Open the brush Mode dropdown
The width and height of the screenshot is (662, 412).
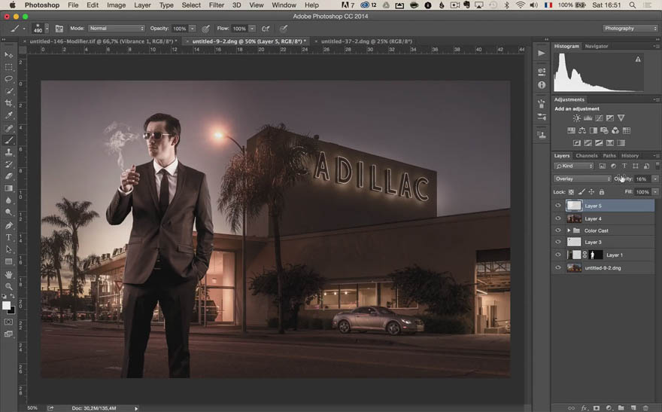116,29
